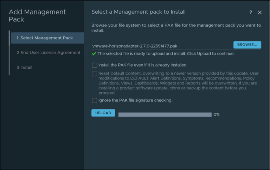The width and height of the screenshot is (270, 170).
Task: Click the 0% upload progress label
Action: (x=216, y=115)
